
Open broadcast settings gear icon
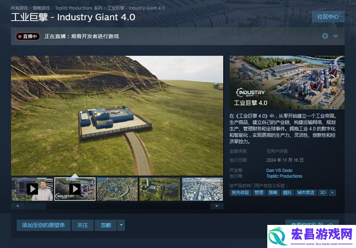pyautogui.click(x=325, y=36)
